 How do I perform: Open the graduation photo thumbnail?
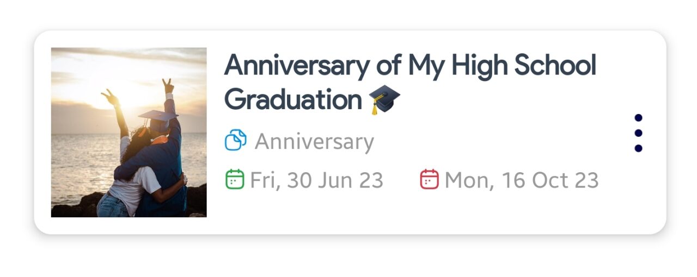pyautogui.click(x=129, y=133)
